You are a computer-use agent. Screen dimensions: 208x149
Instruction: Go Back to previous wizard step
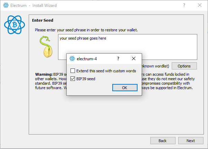tap(163, 141)
